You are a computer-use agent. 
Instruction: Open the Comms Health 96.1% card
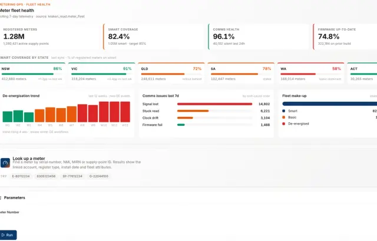click(259, 36)
